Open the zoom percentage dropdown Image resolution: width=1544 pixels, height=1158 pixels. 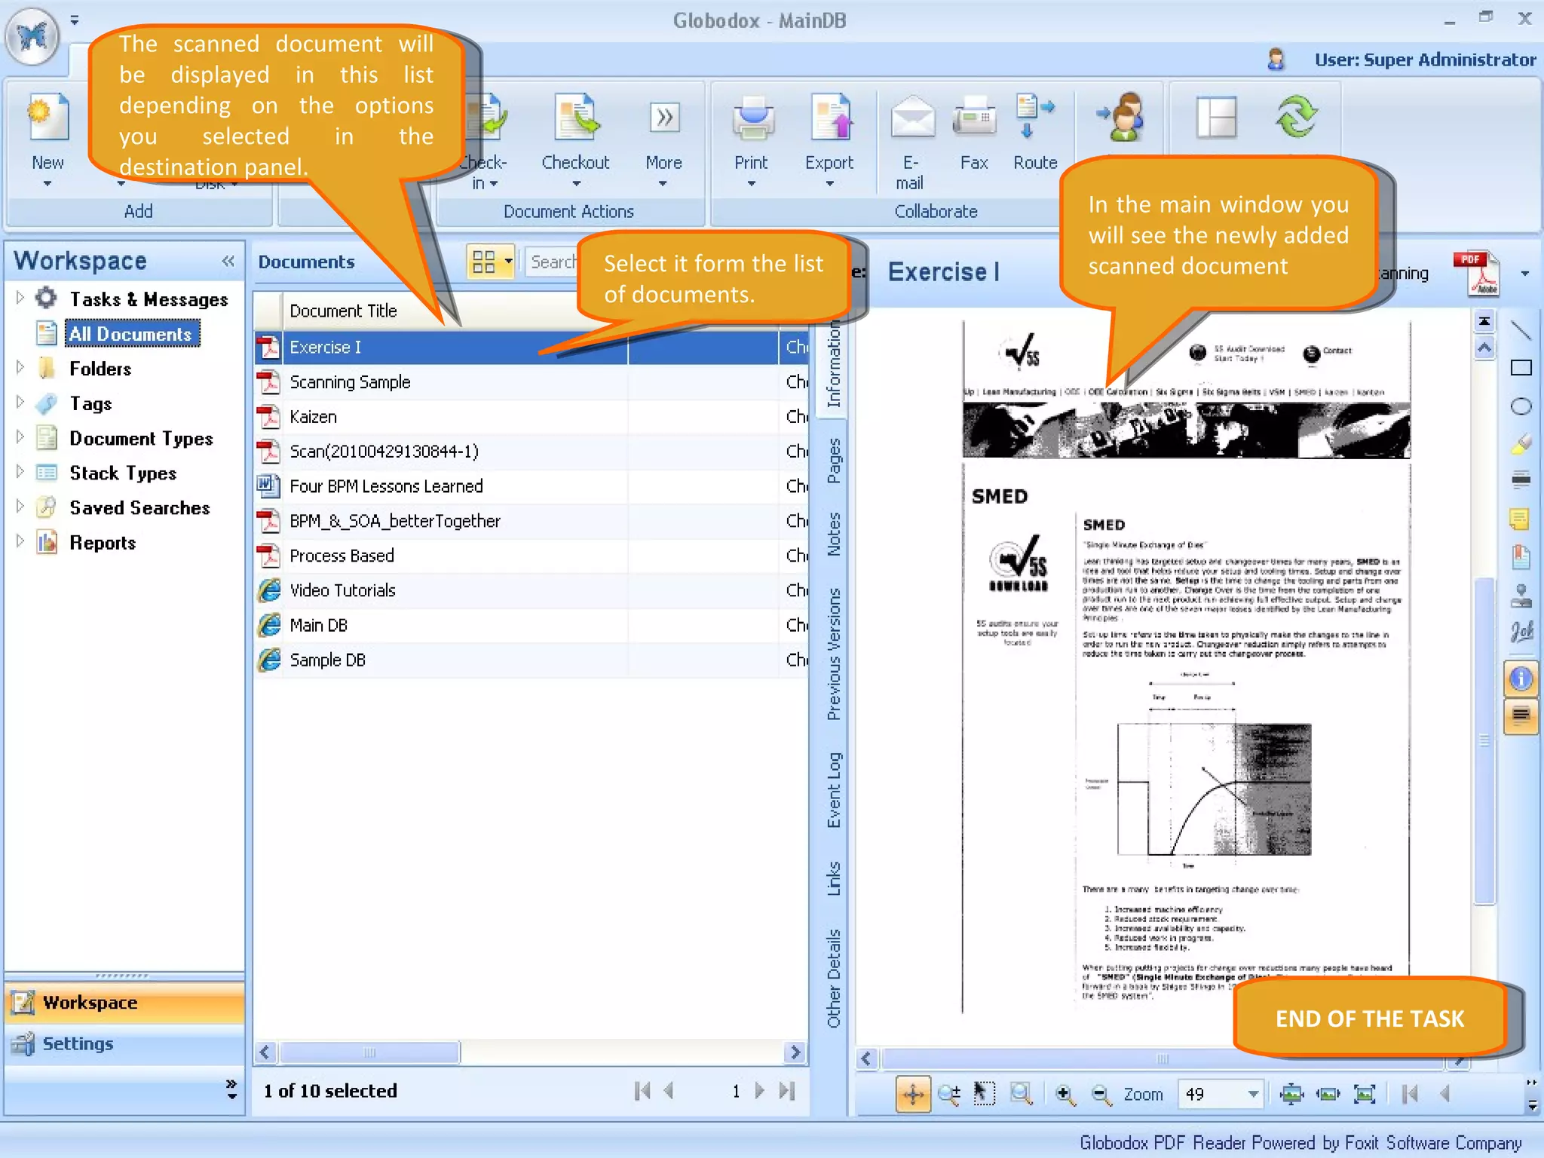click(1253, 1094)
